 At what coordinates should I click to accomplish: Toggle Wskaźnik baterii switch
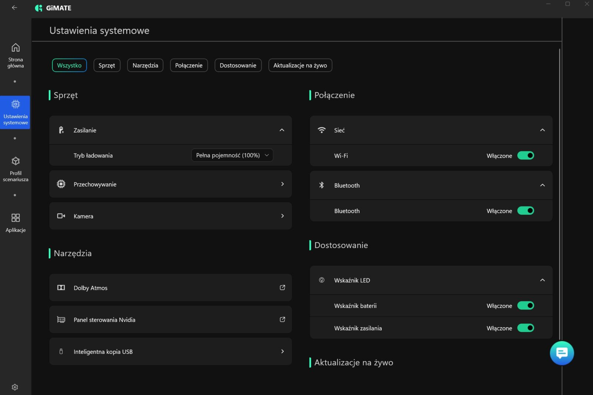pyautogui.click(x=525, y=305)
